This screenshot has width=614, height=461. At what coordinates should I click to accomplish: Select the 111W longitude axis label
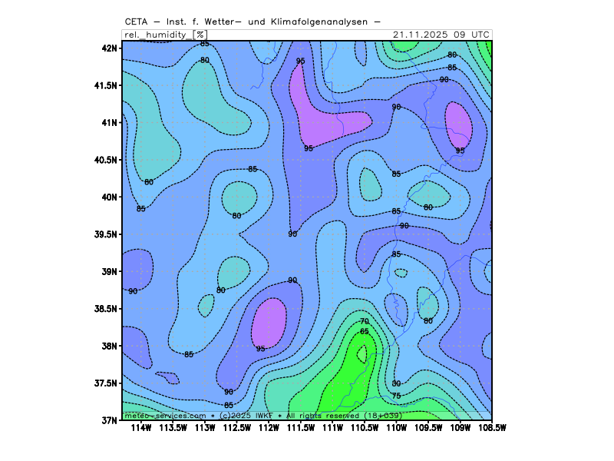pyautogui.click(x=332, y=428)
